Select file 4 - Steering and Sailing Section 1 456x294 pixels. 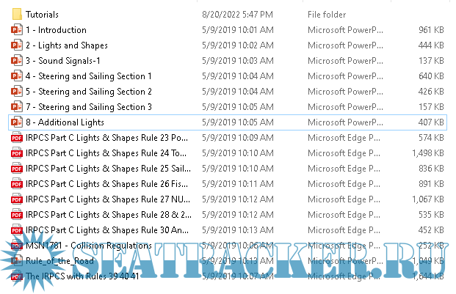click(88, 76)
